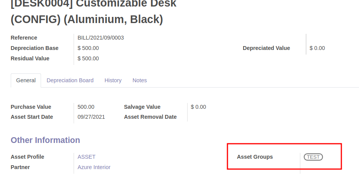359x176 pixels.
Task: Click the Reference field label
Action: point(24,38)
